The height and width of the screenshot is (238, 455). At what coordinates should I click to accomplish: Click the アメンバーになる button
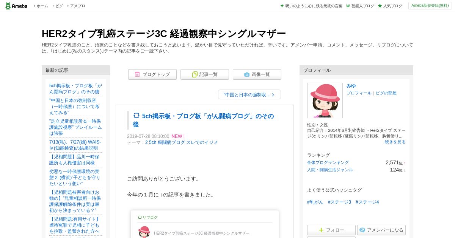coord(381,230)
